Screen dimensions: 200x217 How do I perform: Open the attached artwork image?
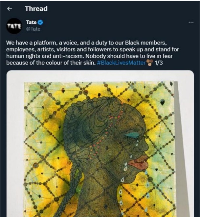point(100,144)
